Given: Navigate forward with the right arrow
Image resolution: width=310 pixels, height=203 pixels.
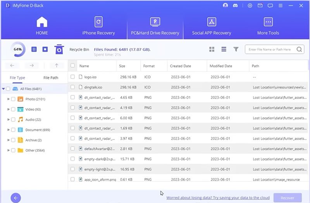Looking at the screenshot, I should coord(32,65).
